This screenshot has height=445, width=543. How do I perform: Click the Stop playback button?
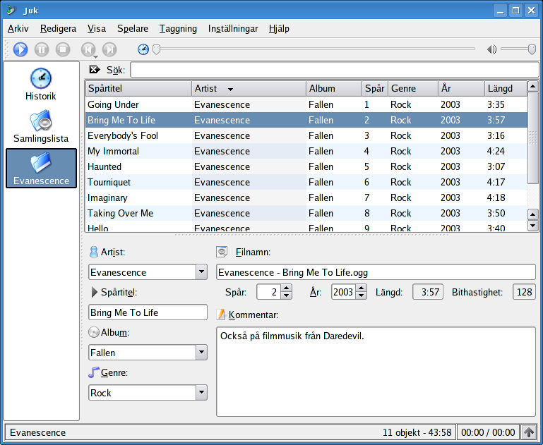(63, 49)
